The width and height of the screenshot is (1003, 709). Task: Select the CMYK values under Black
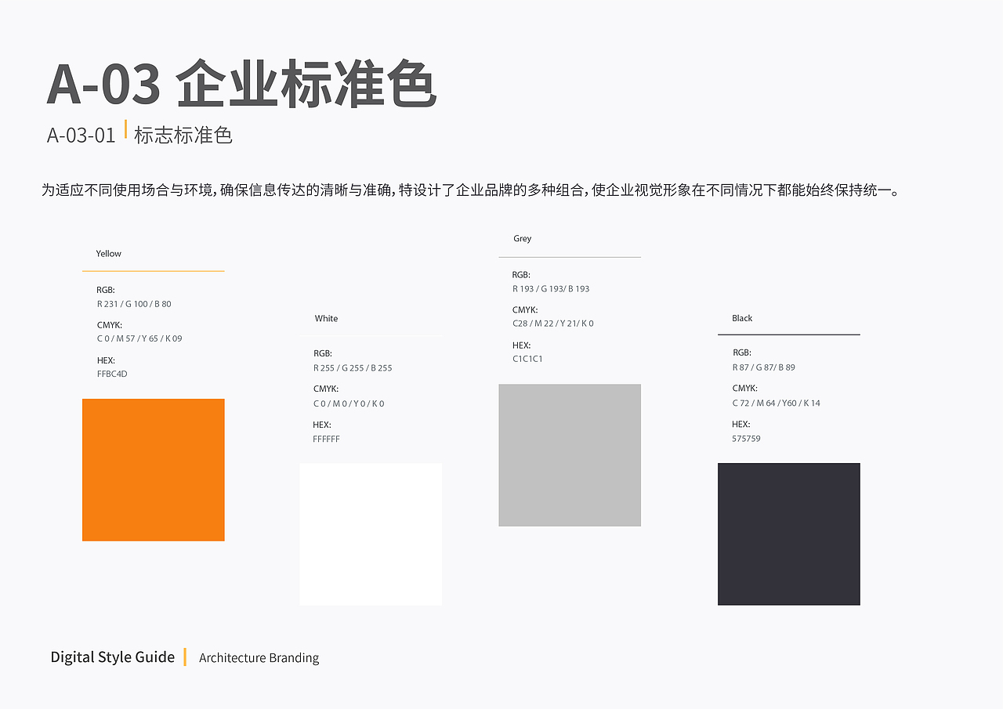click(777, 403)
